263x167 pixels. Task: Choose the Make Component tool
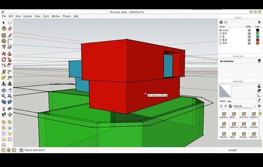10,23
